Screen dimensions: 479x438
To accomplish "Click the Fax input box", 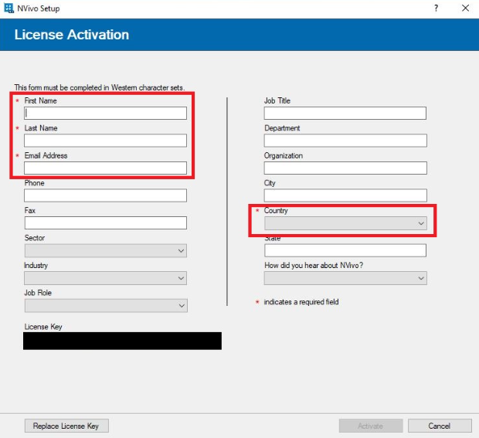I will point(105,223).
